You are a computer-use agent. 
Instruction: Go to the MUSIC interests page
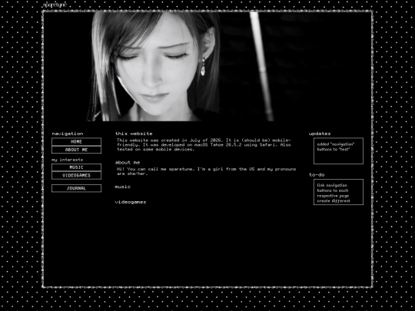click(76, 167)
